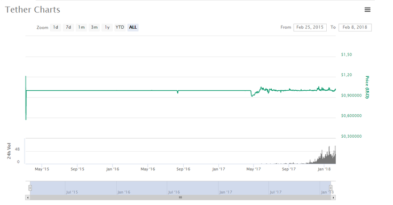Click the navigator scrollbar left arrow
Image resolution: width=393 pixels, height=205 pixels.
[28, 198]
